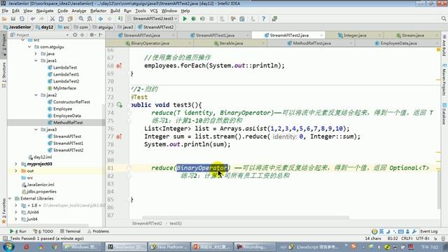The height and width of the screenshot is (252, 448).
Task: Click the Find magnifier icon
Action: [81, 19]
